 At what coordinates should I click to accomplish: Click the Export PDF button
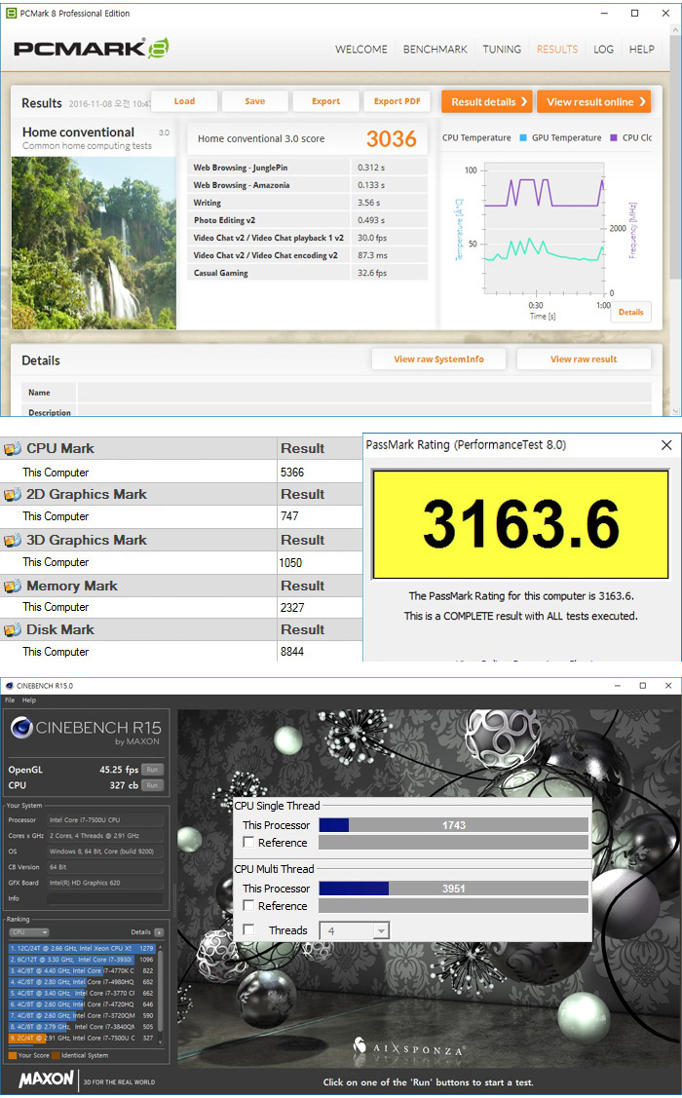click(397, 101)
